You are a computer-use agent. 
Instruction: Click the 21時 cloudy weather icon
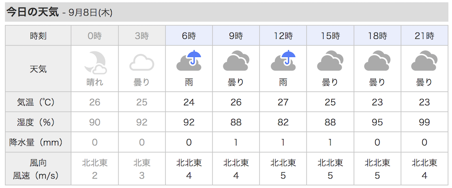click(424, 62)
